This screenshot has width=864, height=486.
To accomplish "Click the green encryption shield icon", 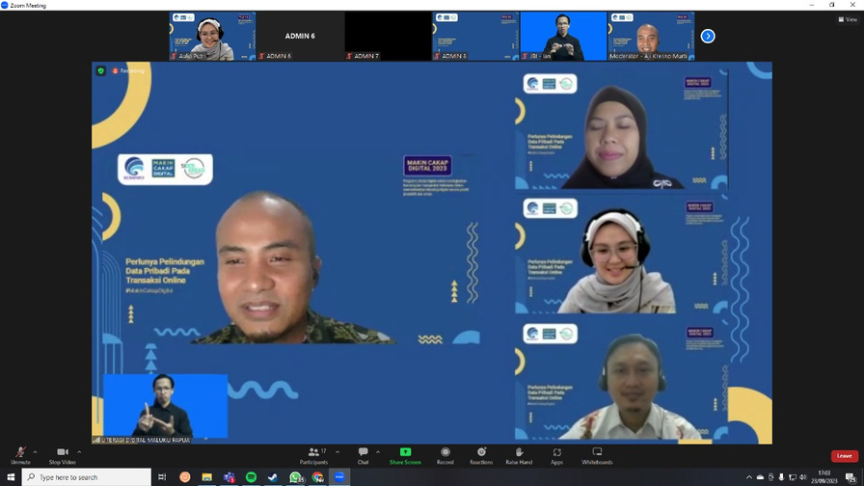I will [100, 70].
